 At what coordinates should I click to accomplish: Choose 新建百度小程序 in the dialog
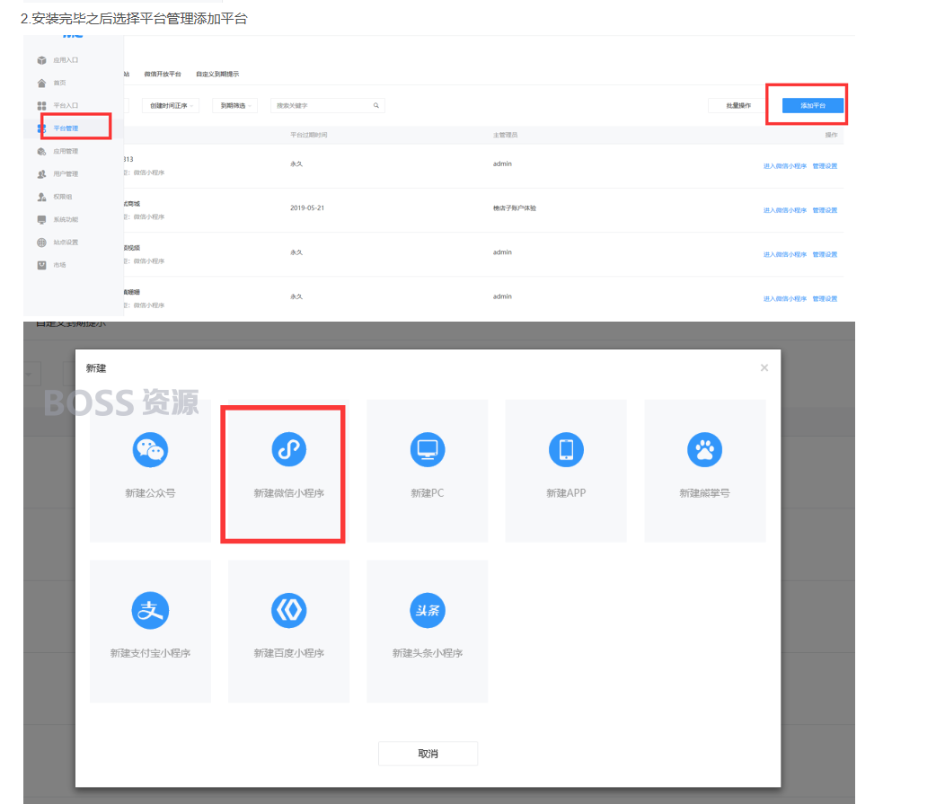point(288,631)
